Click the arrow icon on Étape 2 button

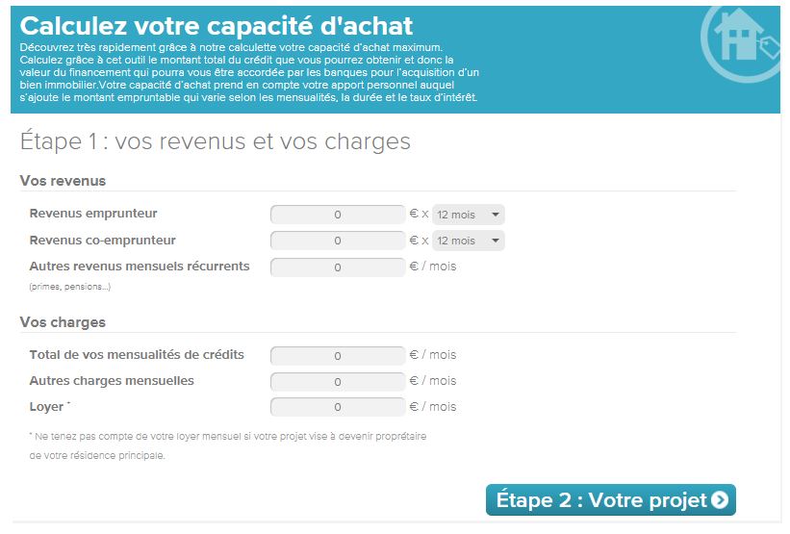pos(720,499)
